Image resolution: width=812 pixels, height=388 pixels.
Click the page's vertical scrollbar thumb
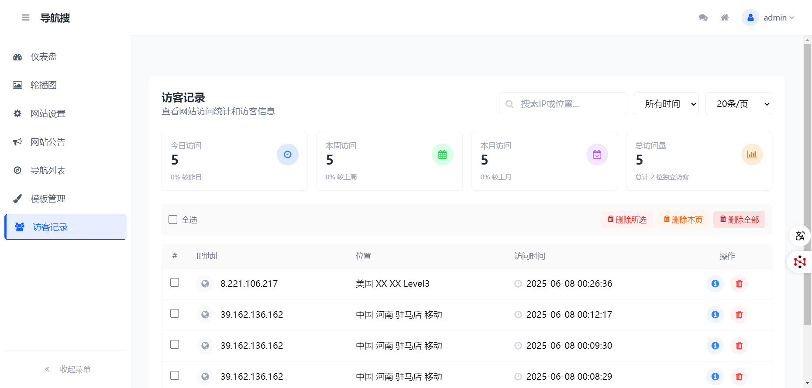coord(807,183)
